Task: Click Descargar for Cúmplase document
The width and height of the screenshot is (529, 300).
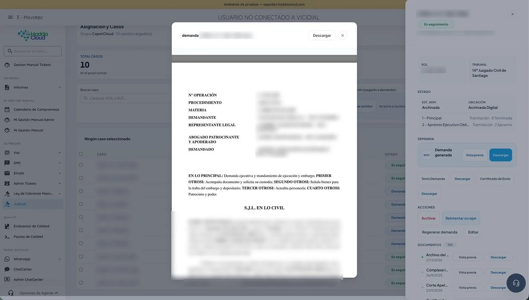Action: (498, 273)
